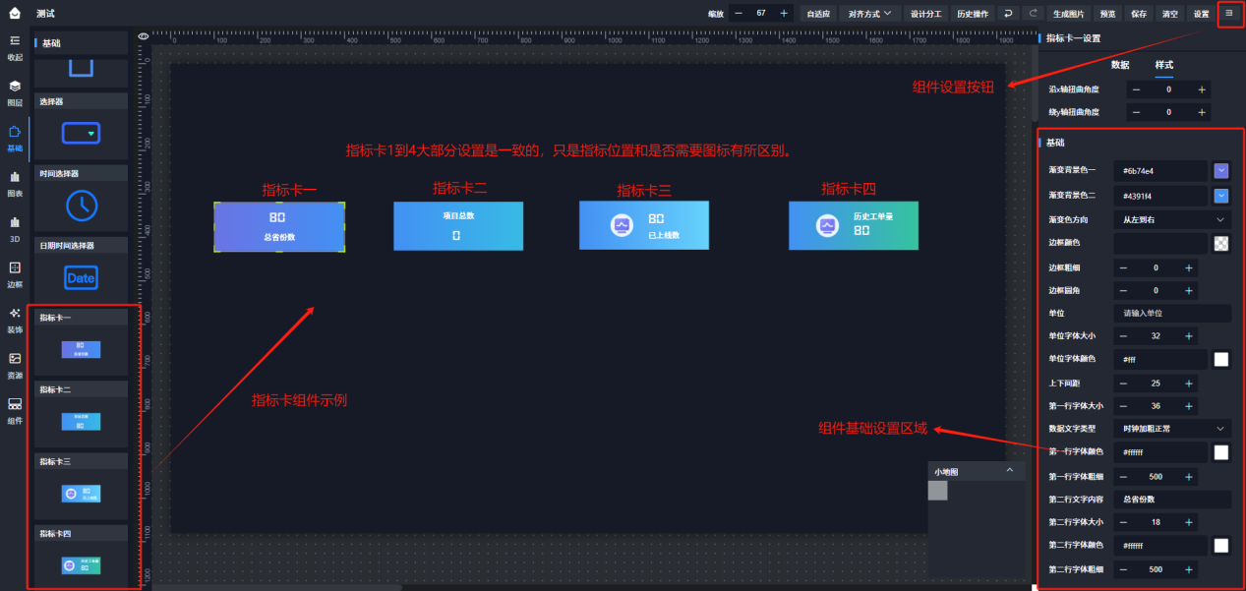Open 数据文字类型 font type dropdown
The width and height of the screenshot is (1246, 591).
click(x=1172, y=429)
